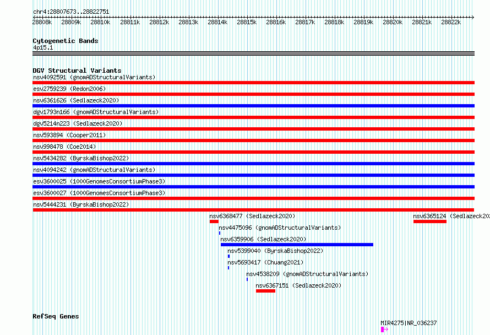Click the red bar under nsv5444231
This screenshot has width=490, height=335.
coord(253,210)
